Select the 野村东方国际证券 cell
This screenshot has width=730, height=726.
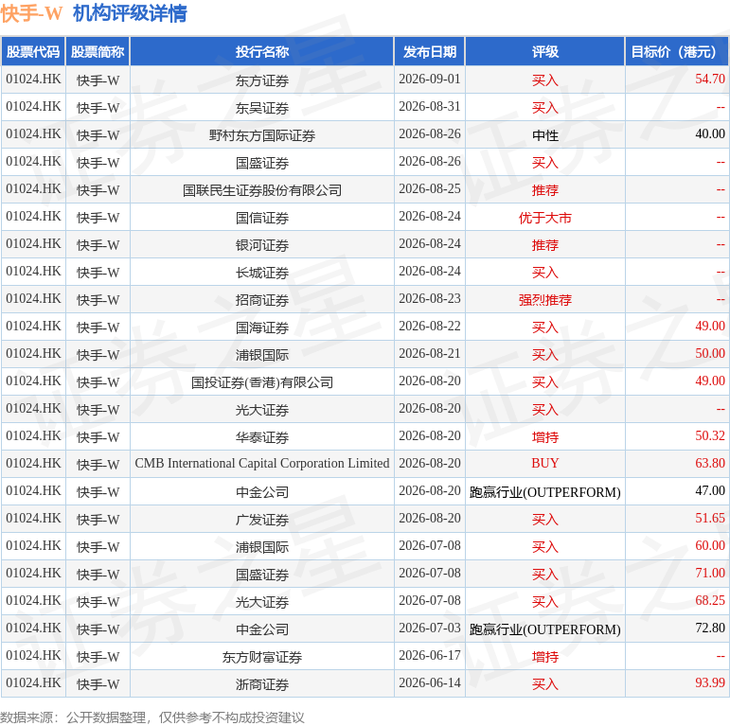[x=262, y=135]
